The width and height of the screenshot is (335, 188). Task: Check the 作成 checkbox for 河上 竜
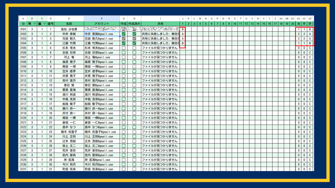[x=124, y=57]
